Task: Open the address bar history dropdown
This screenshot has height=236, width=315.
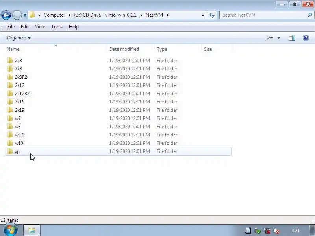Action: click(x=203, y=15)
